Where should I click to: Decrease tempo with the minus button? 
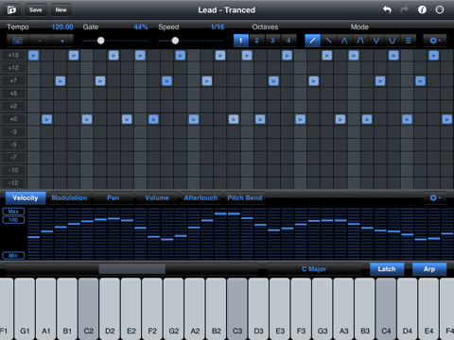(40, 41)
